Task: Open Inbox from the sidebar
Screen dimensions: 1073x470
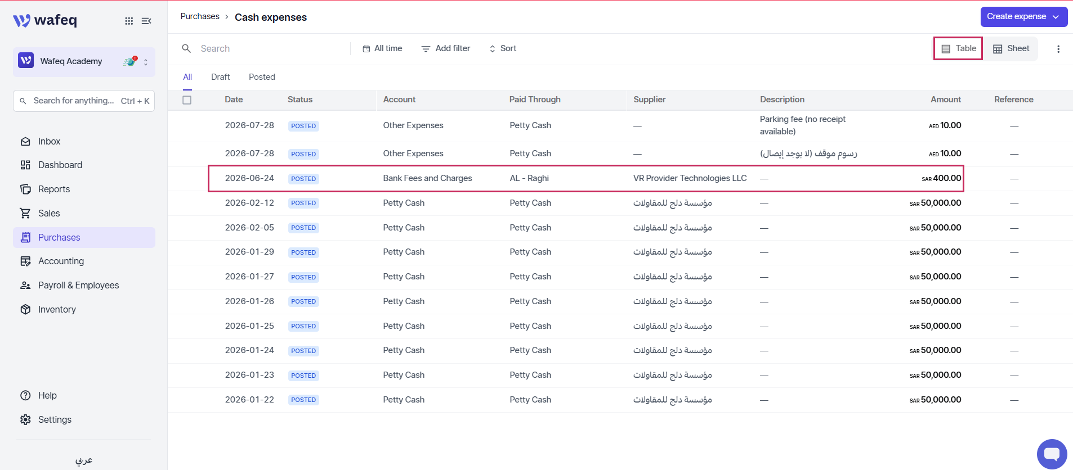Action: tap(84, 142)
